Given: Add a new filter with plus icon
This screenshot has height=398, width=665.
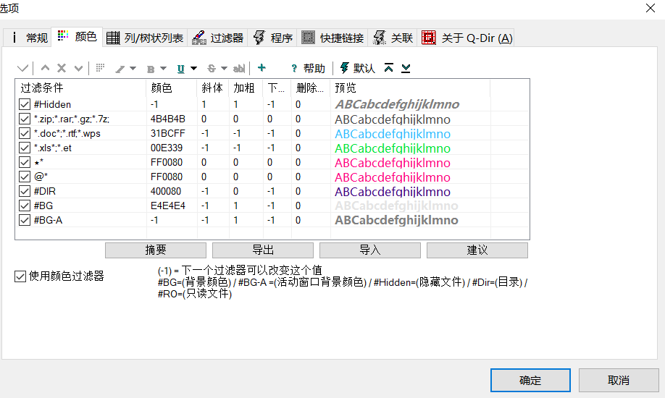Looking at the screenshot, I should point(262,68).
